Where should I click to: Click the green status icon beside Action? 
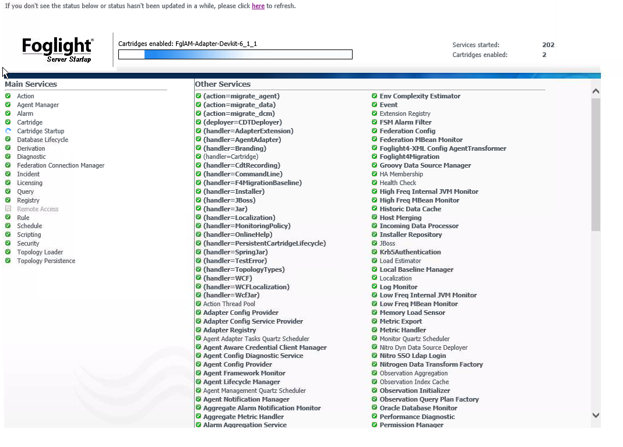tap(8, 96)
